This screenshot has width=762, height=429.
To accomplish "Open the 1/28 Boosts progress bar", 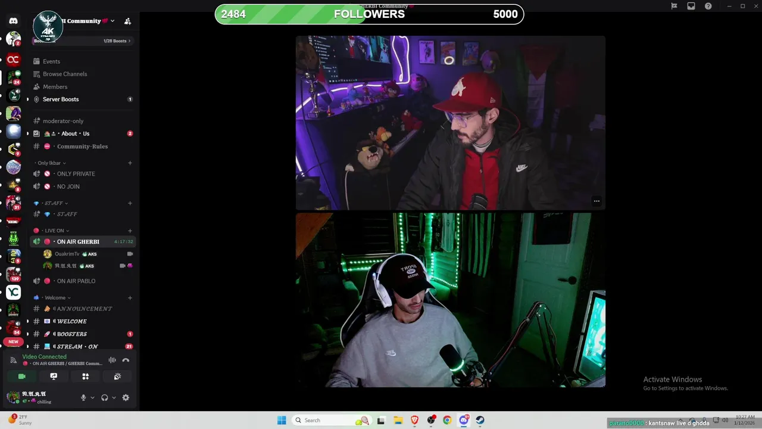I will 83,41.
